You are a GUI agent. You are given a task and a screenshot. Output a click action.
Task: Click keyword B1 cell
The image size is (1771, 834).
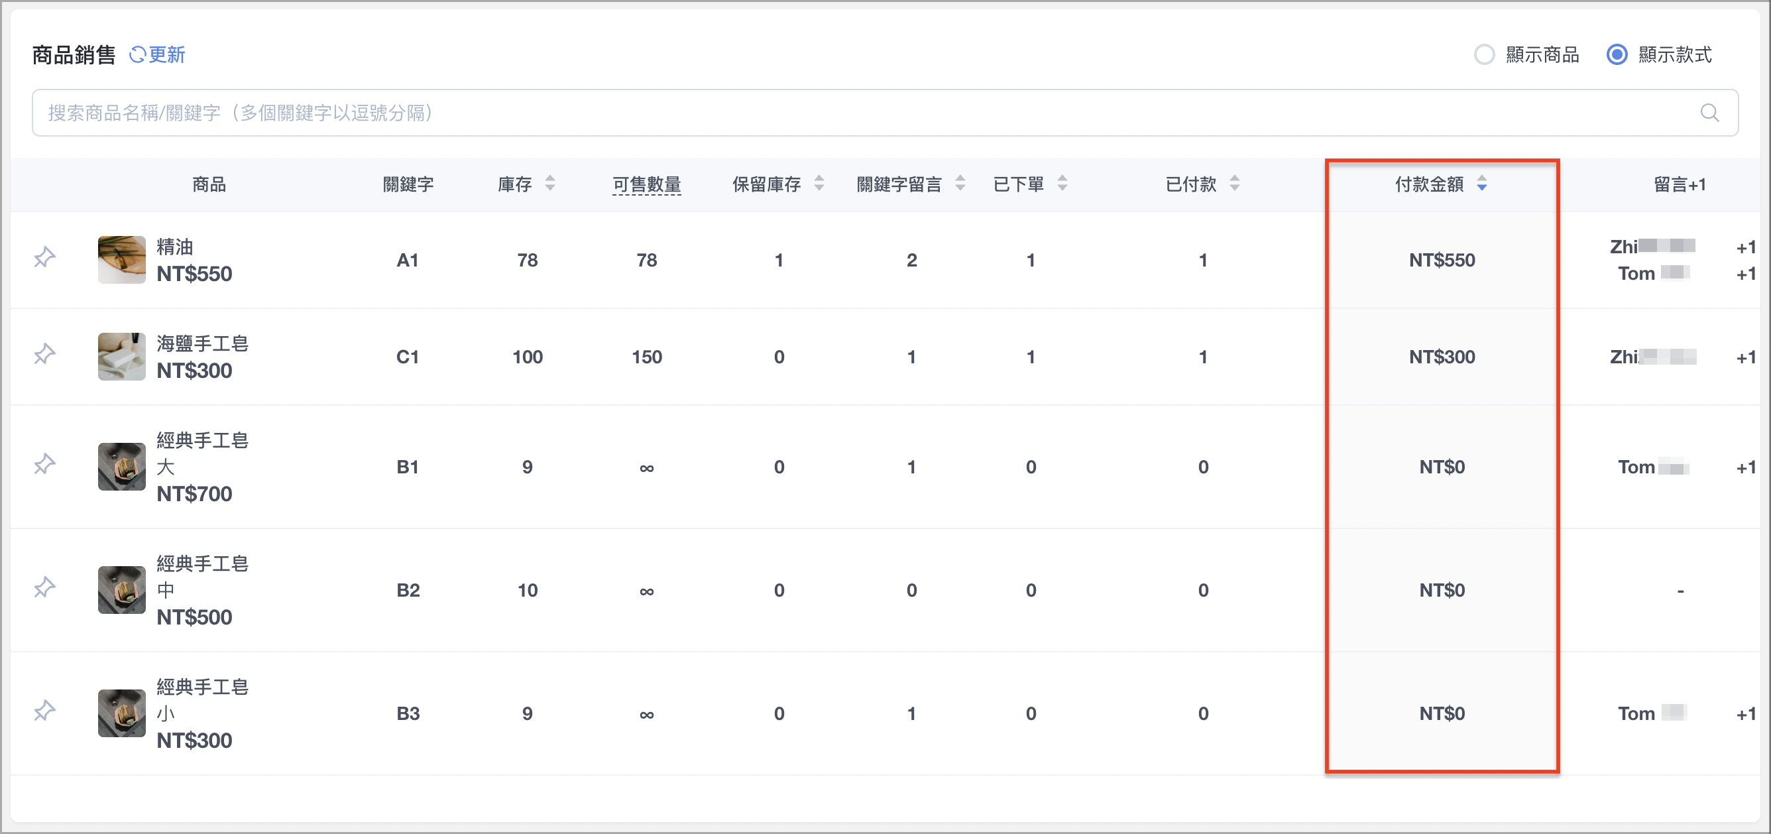[x=408, y=467]
